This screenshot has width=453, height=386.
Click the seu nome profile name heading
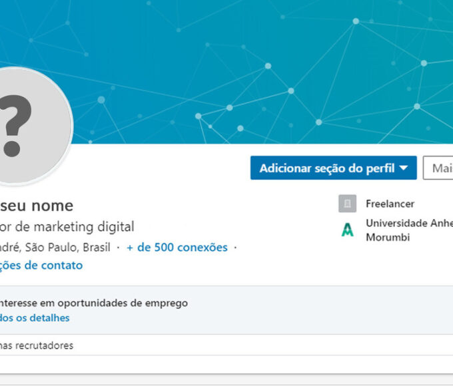pos(37,206)
